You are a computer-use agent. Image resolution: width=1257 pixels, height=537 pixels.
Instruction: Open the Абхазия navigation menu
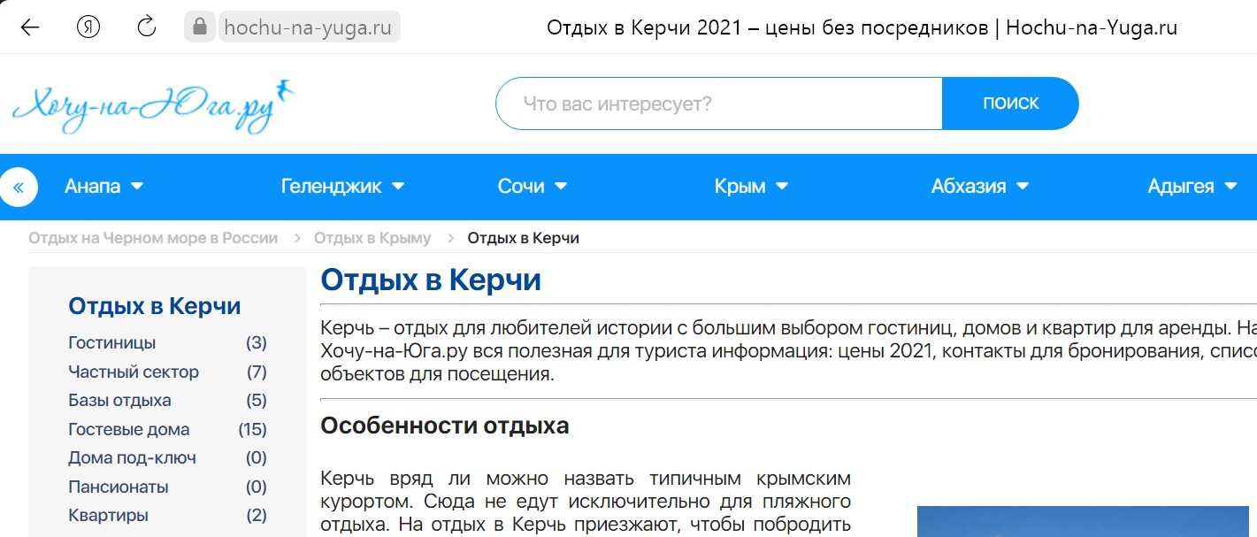979,187
